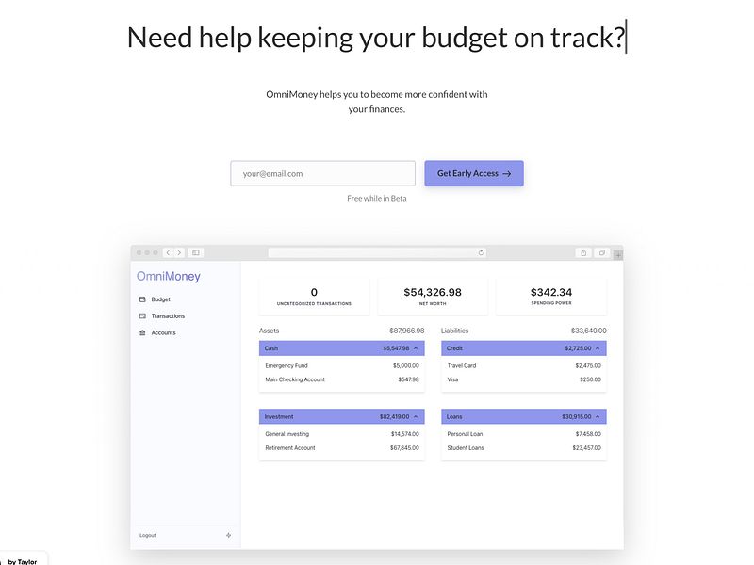Click the mock browser address bar

click(377, 252)
